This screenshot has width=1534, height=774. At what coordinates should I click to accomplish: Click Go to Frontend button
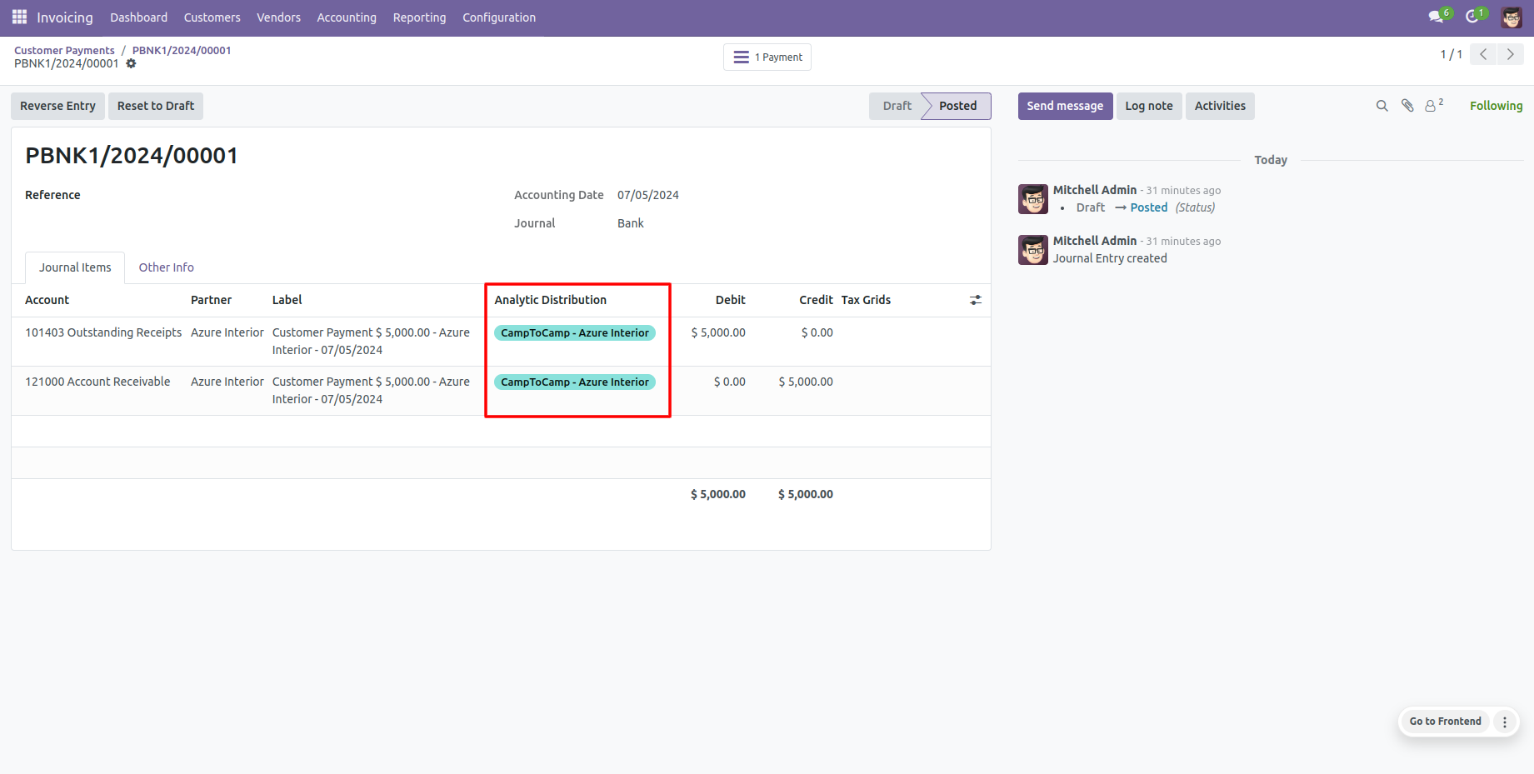(x=1445, y=722)
